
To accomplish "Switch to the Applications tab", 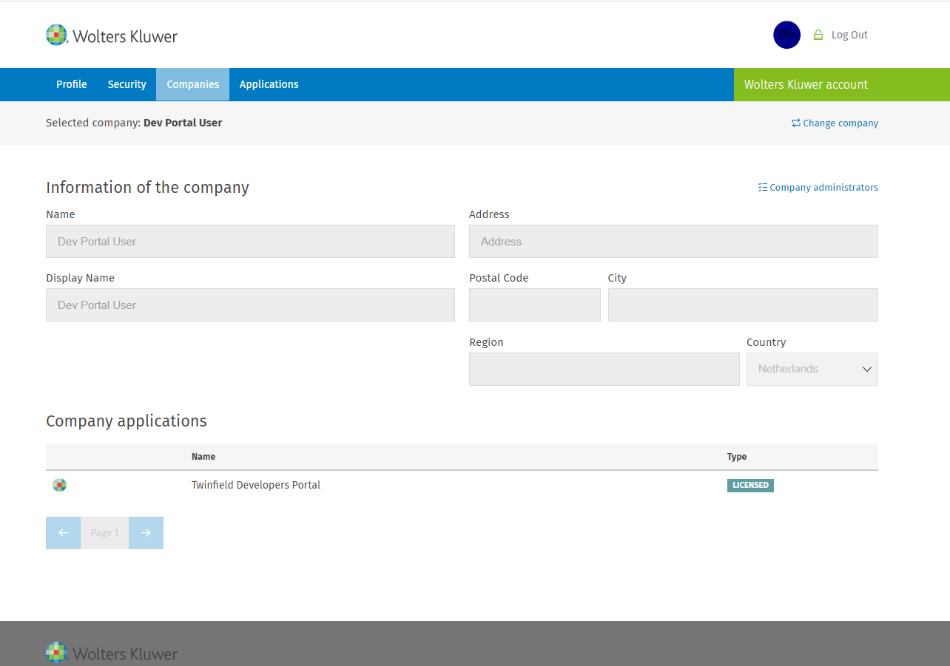I will (x=269, y=84).
